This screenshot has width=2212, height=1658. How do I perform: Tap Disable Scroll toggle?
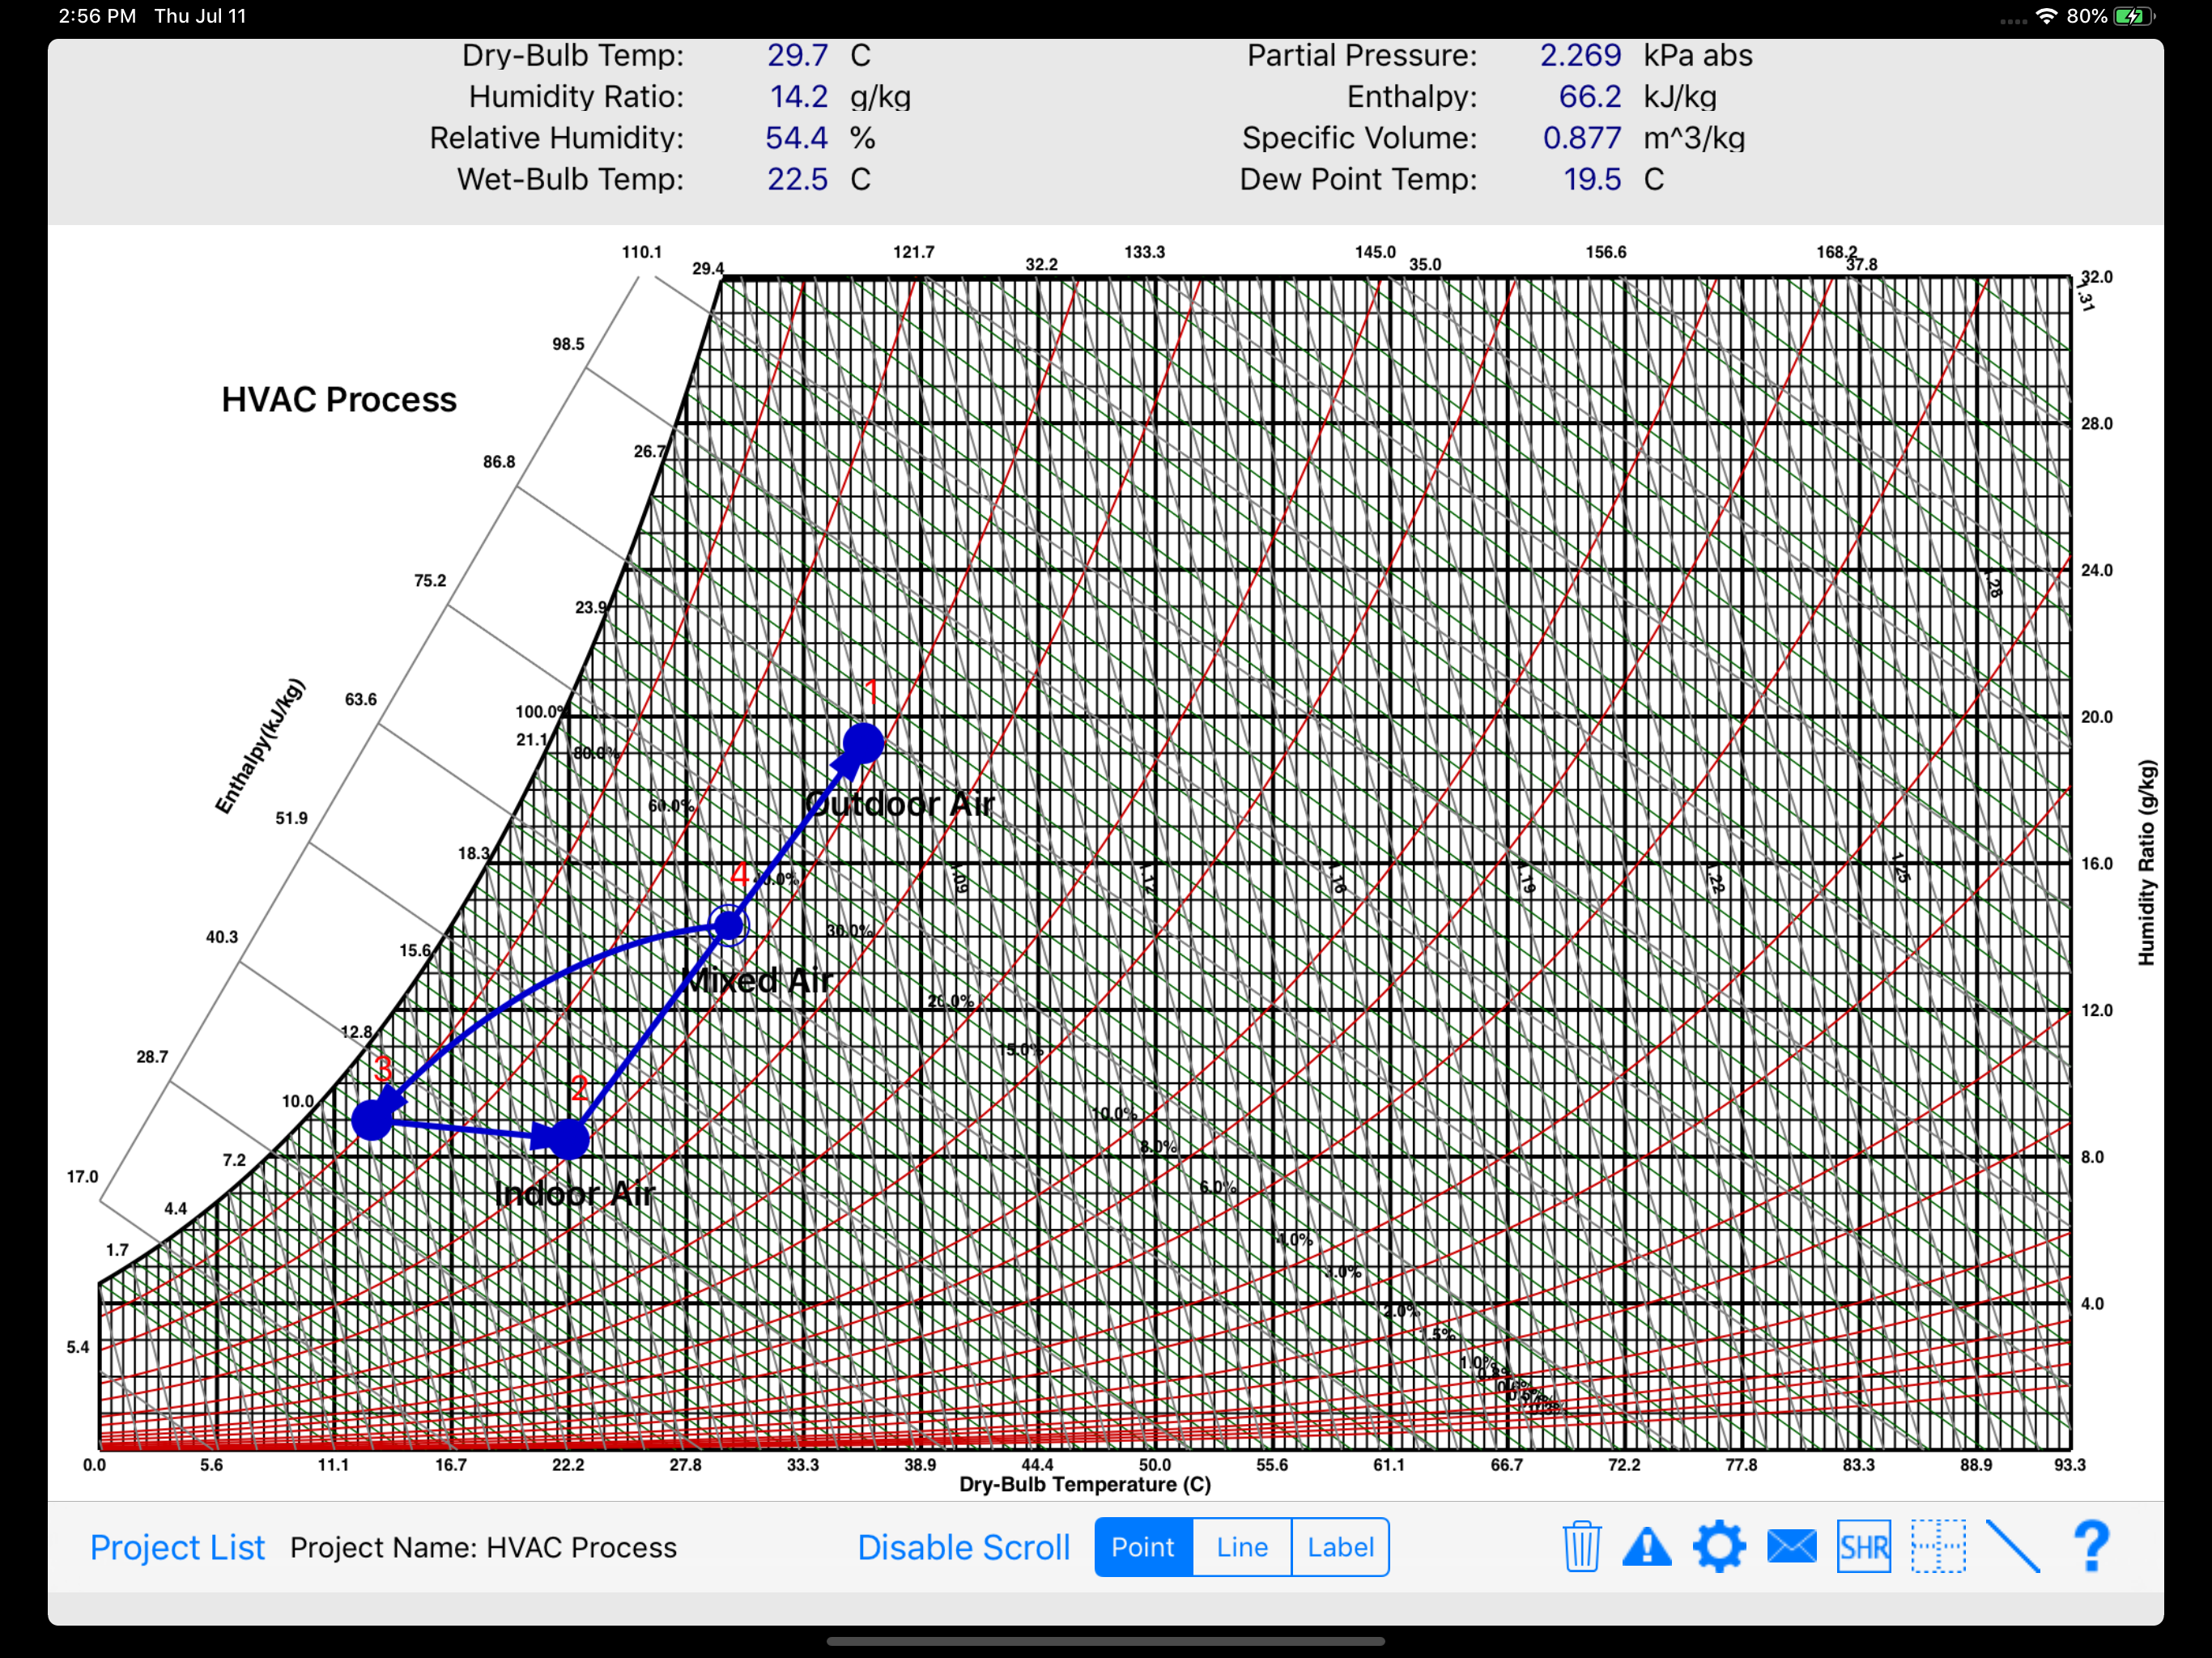coord(963,1547)
